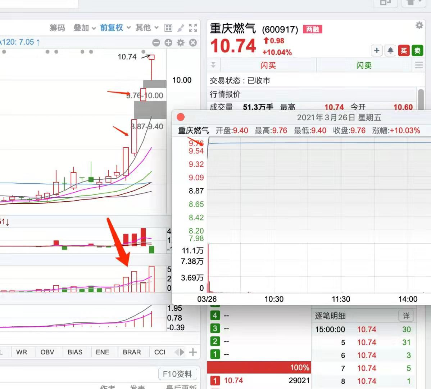The image size is (431, 389).
Task: Select the CCI indicator tab
Action: pyautogui.click(x=160, y=352)
